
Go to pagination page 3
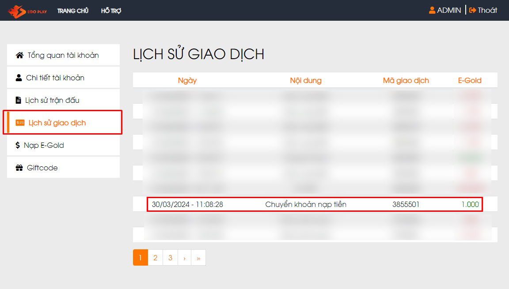click(x=170, y=258)
